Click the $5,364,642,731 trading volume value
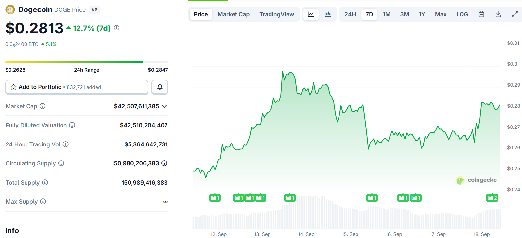 [146, 144]
